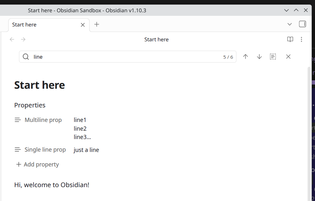Viewport: 315px width, 201px height.
Task: Jump to next search match
Action: coord(259,57)
